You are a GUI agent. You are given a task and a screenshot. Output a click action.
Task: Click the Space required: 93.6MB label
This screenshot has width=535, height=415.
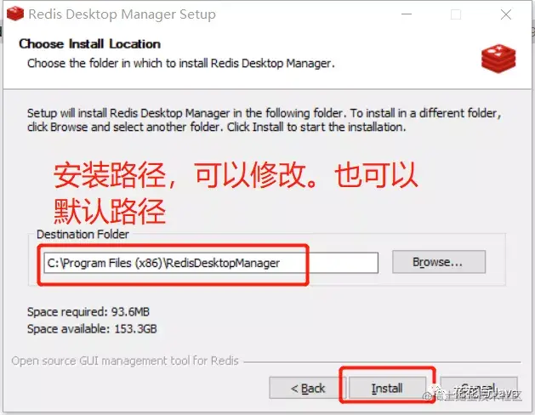[x=88, y=312]
